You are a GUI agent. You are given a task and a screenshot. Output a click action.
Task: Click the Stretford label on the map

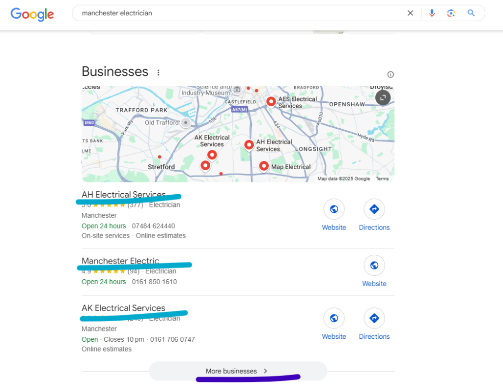coord(161,167)
